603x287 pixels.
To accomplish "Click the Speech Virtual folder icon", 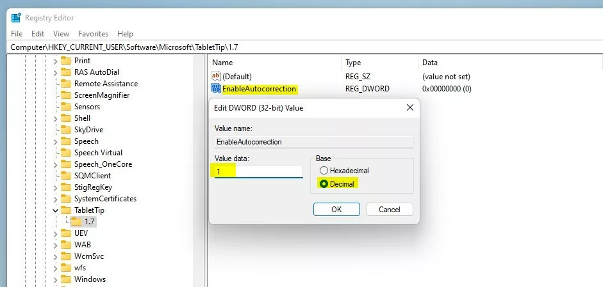I will 66,153.
